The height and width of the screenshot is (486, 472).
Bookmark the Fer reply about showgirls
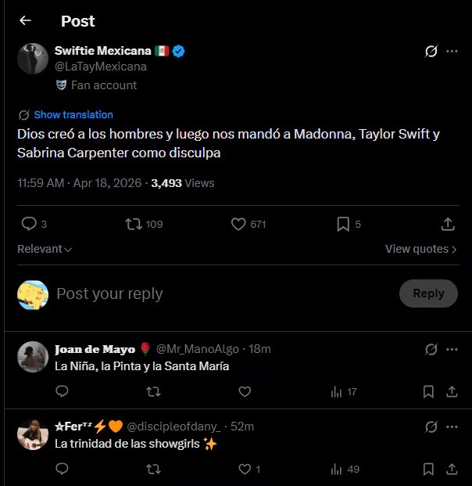[x=428, y=469]
